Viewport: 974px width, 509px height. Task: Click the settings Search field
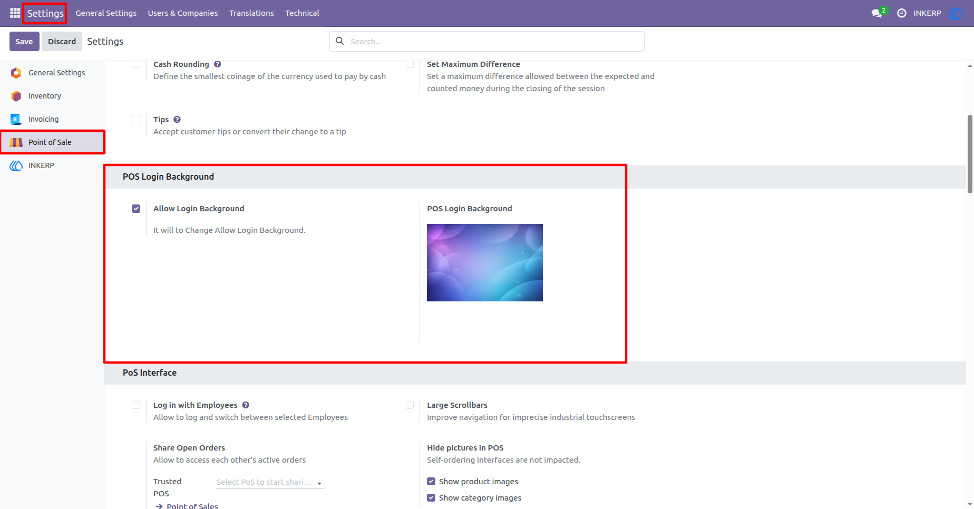click(x=487, y=41)
